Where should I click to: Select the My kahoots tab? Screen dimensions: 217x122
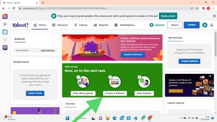175,38
